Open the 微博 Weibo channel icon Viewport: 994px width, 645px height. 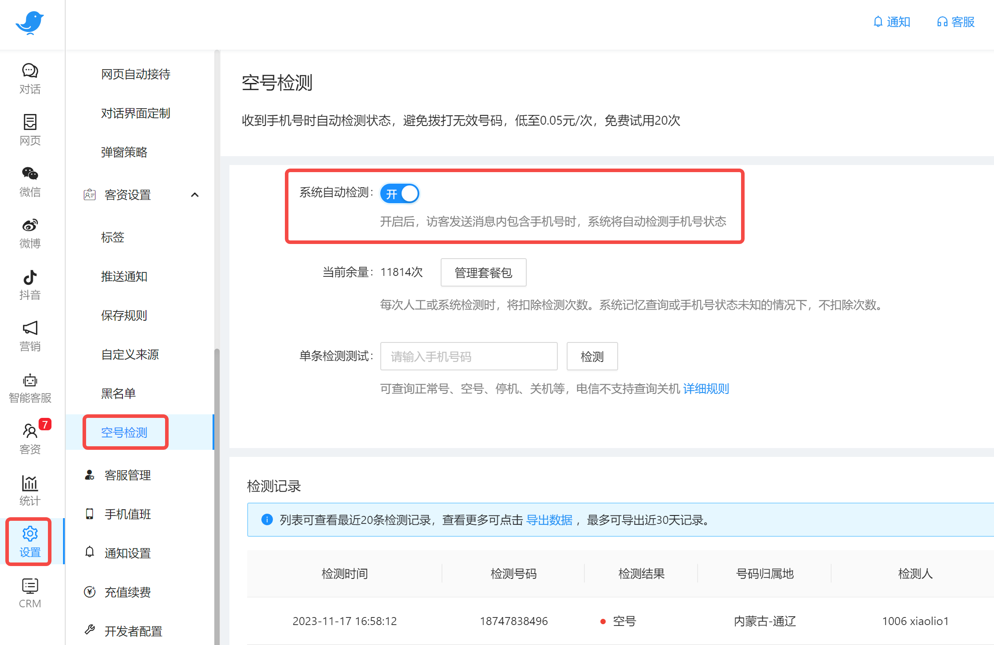pos(29,232)
